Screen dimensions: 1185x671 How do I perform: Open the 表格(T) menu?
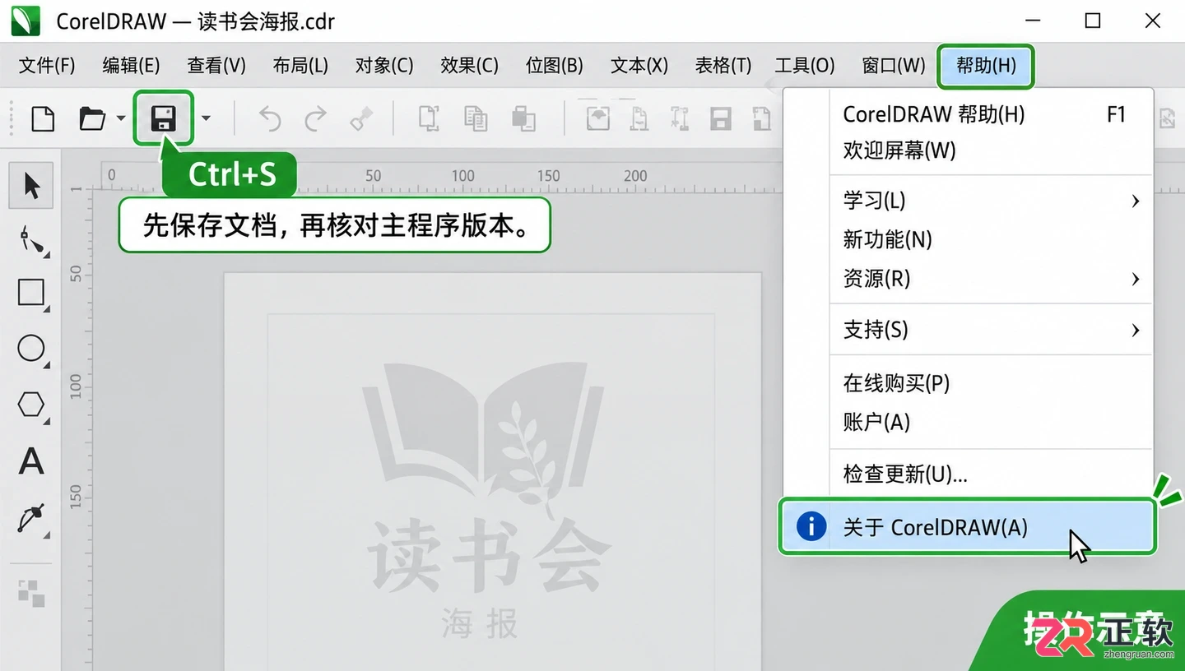click(723, 66)
